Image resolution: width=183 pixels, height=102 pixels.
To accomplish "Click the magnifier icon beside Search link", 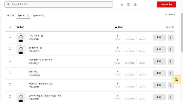I will click(166, 15).
